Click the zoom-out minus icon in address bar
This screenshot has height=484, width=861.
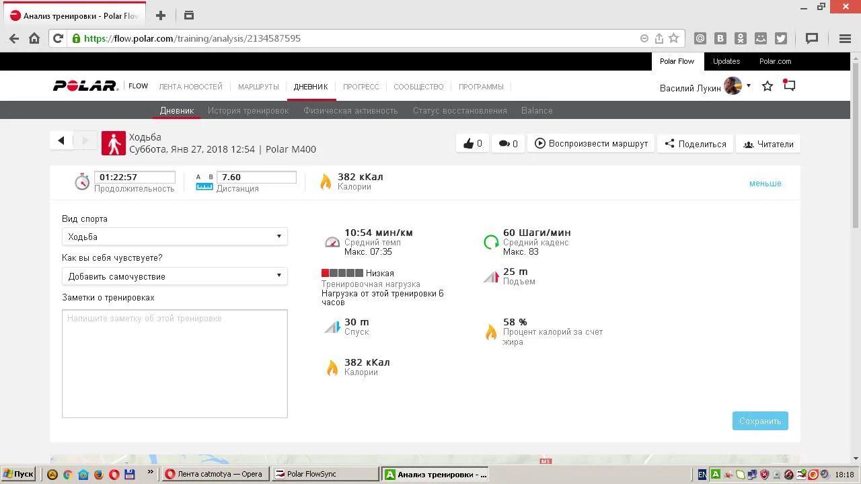(644, 38)
